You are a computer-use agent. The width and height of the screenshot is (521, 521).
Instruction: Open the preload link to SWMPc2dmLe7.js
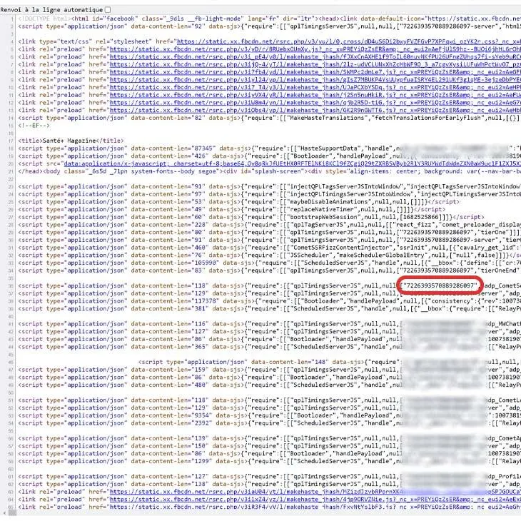[x=315, y=72]
